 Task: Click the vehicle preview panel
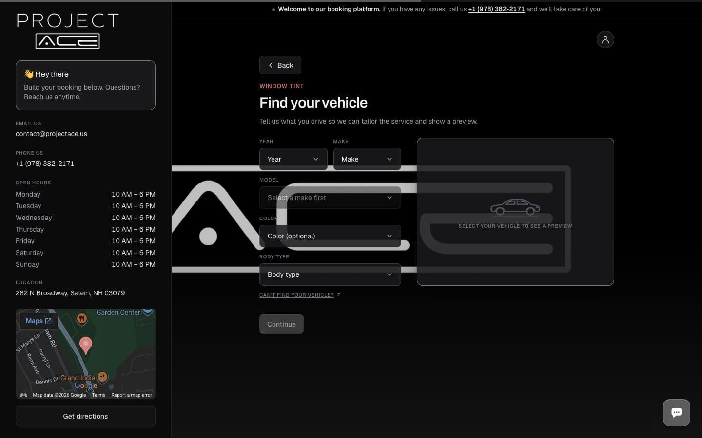(x=515, y=212)
